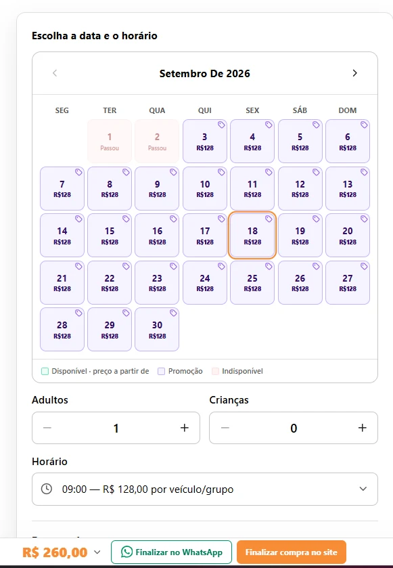Screen dimensions: 393x568
Task: Click the Escolha a data e o horário heading
Action: [x=95, y=35]
